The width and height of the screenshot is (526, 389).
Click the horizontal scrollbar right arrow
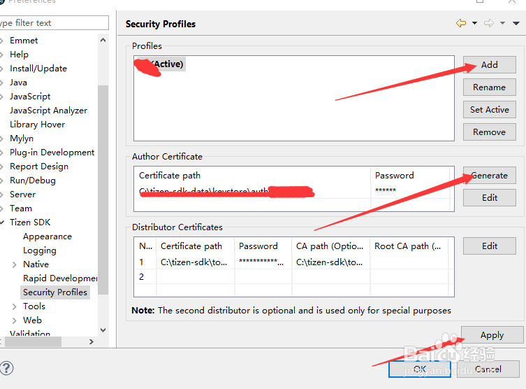92,342
